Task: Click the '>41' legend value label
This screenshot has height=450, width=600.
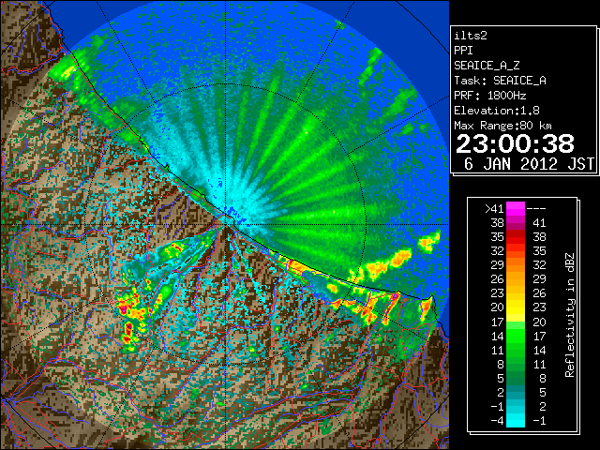Action: [x=494, y=208]
